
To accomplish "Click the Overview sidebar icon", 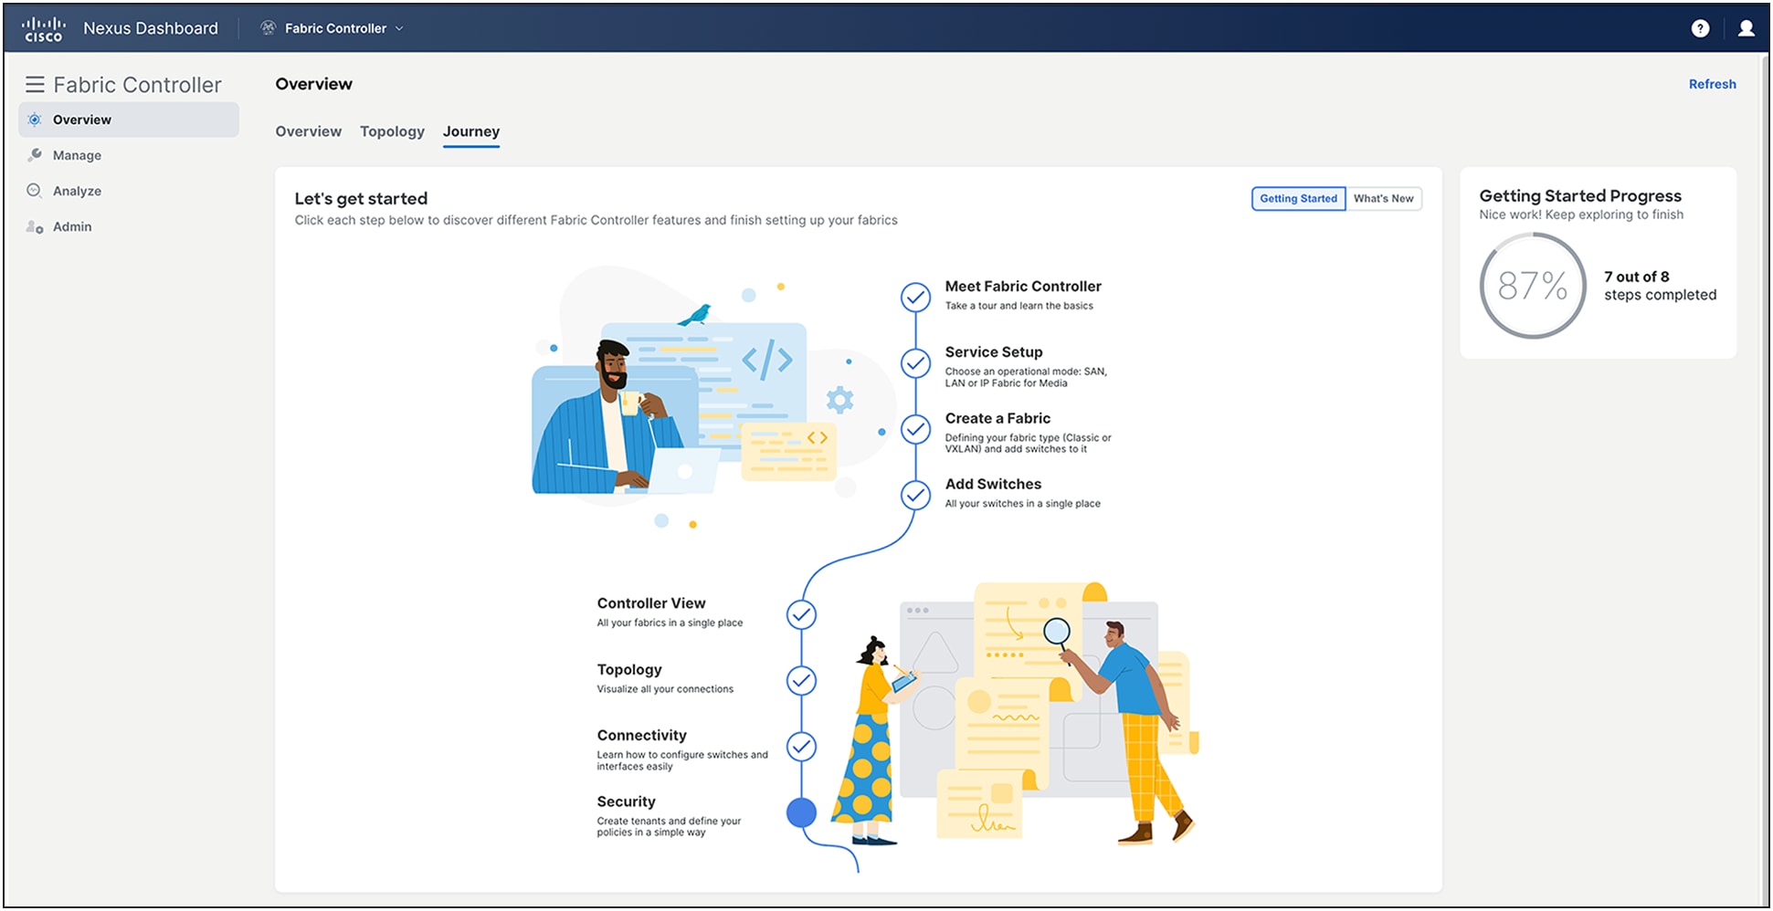I will [x=35, y=120].
